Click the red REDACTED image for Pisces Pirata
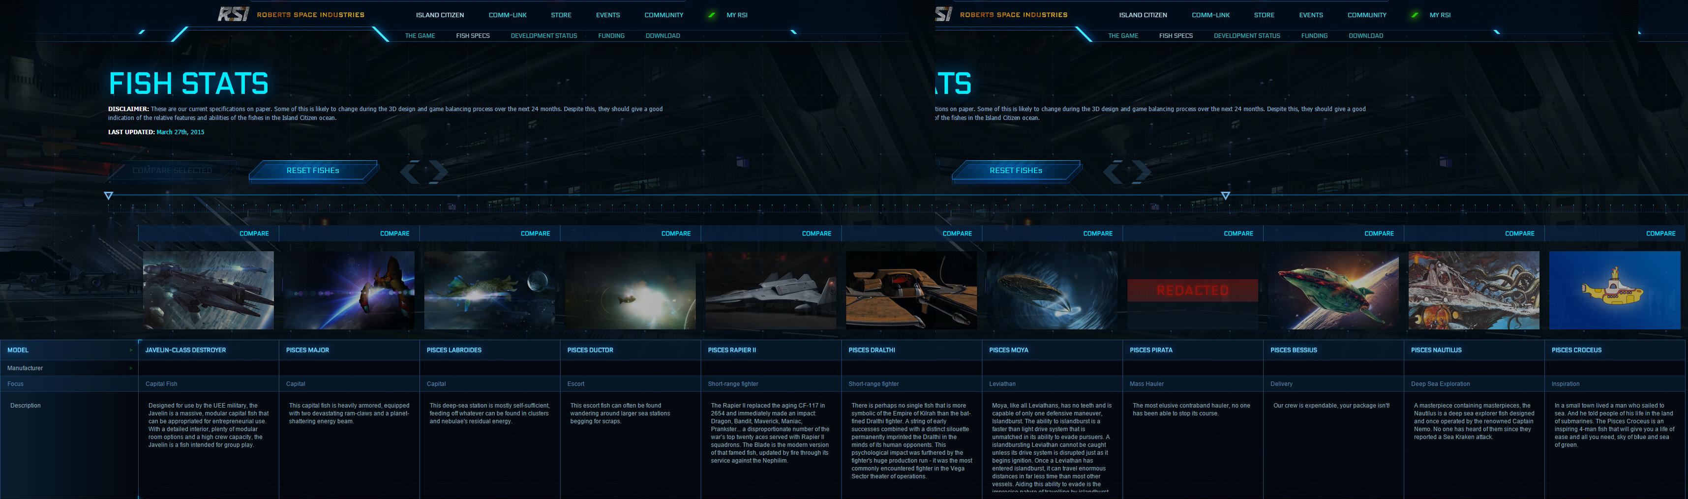 click(1193, 290)
